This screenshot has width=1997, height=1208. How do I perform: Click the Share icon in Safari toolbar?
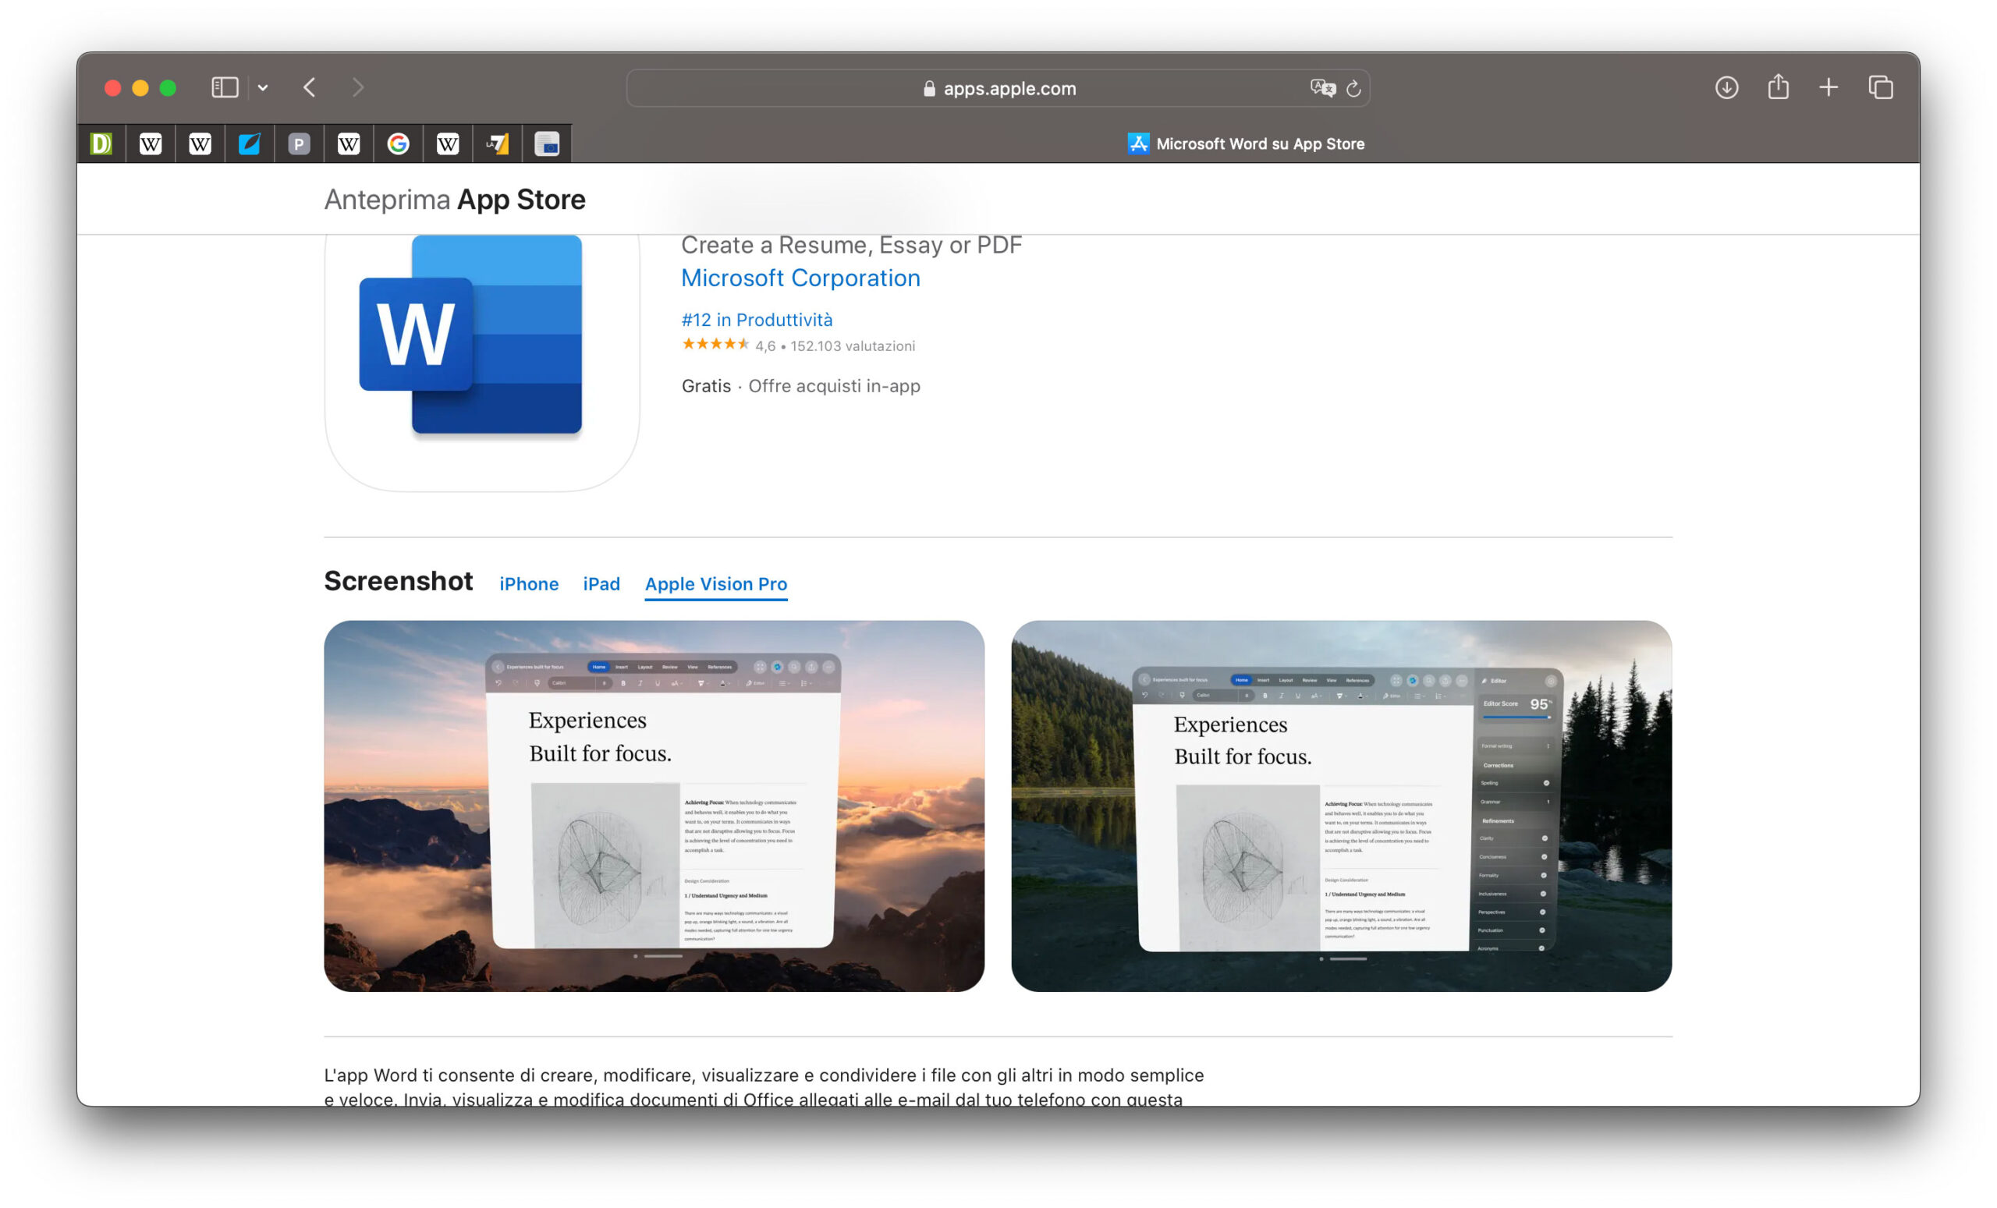(x=1778, y=87)
